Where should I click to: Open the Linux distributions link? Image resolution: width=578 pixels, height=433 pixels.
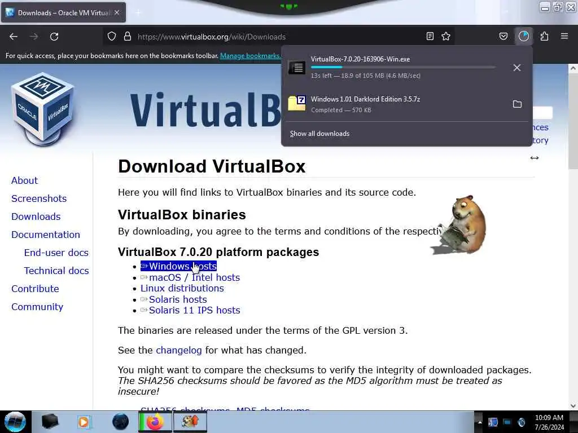tap(182, 288)
